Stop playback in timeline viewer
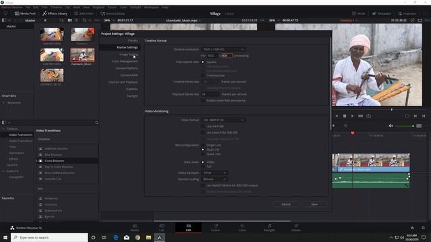The height and width of the screenshot is (242, 431). tap(344, 116)
